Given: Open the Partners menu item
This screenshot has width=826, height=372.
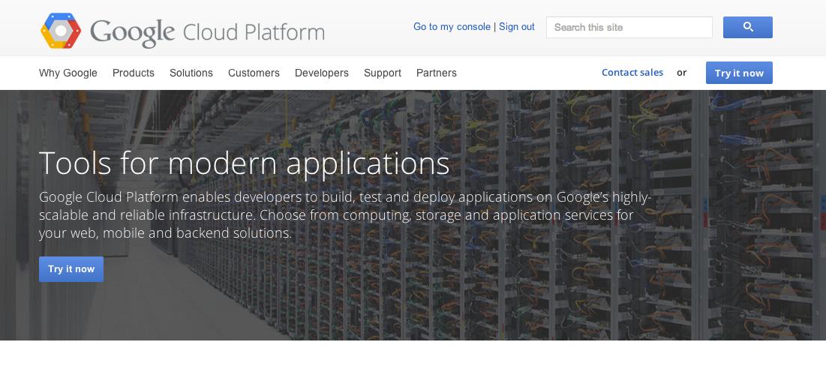Looking at the screenshot, I should click(x=436, y=73).
